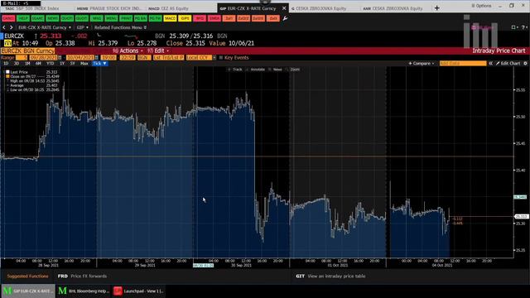The height and width of the screenshot is (298, 530).
Task: Click the yellow MACD shortcut button
Action: coord(170,18)
